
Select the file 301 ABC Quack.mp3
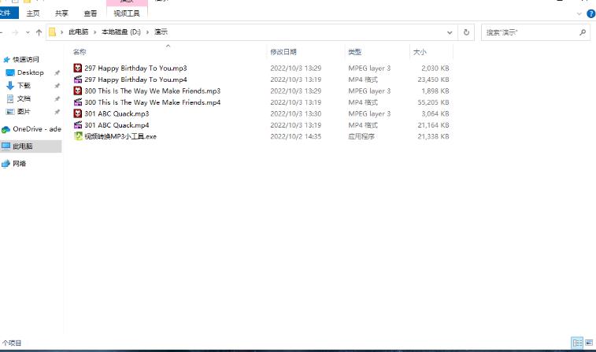pos(117,113)
